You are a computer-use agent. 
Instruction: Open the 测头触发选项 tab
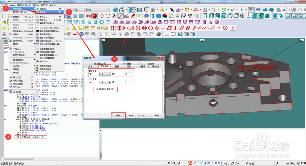coord(99,63)
